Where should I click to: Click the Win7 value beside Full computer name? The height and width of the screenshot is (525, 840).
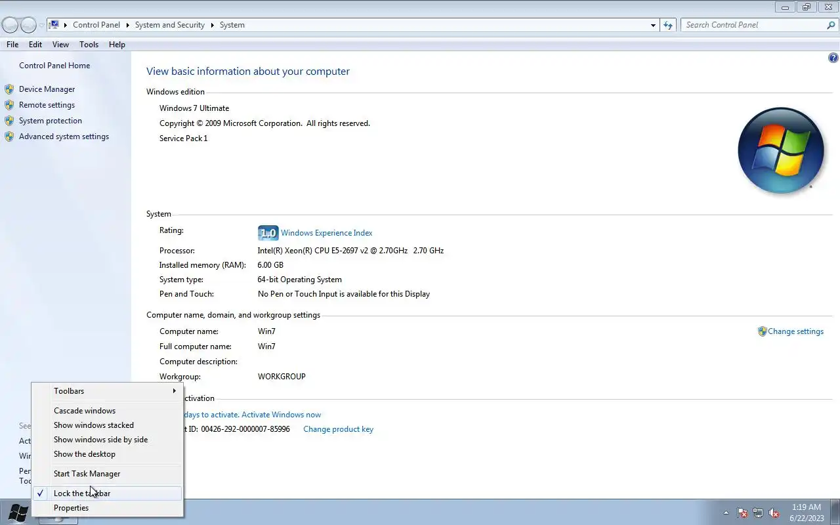point(266,346)
